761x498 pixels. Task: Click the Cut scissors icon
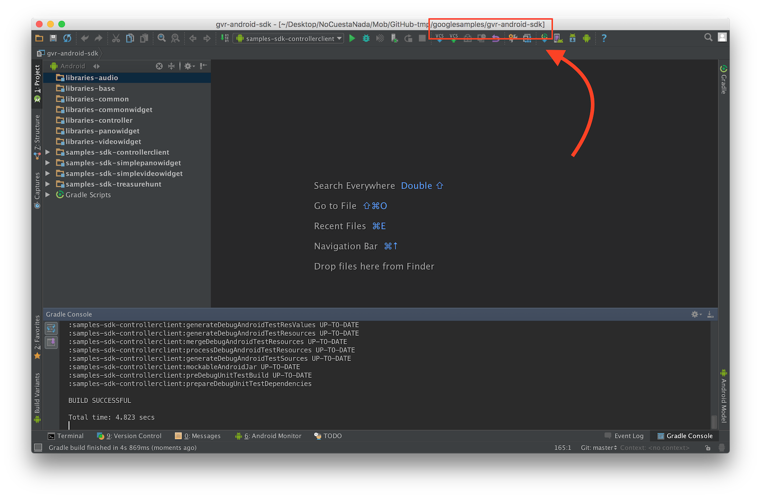pos(116,38)
